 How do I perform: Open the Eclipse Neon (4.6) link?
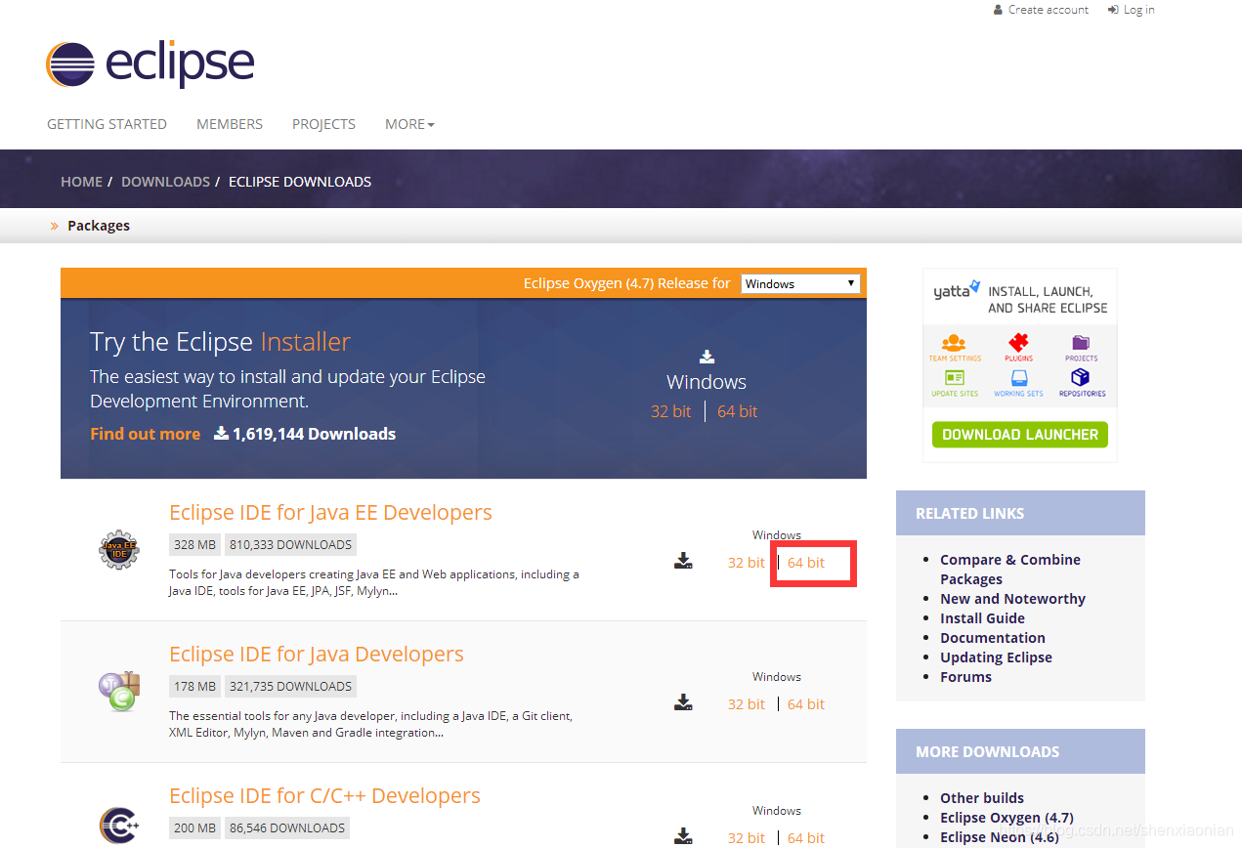[1000, 837]
